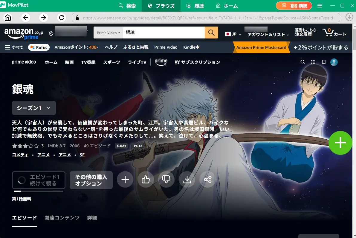The height and width of the screenshot is (238, 356).
Task: Select TV番組 in the prime video menu
Action: click(88, 62)
